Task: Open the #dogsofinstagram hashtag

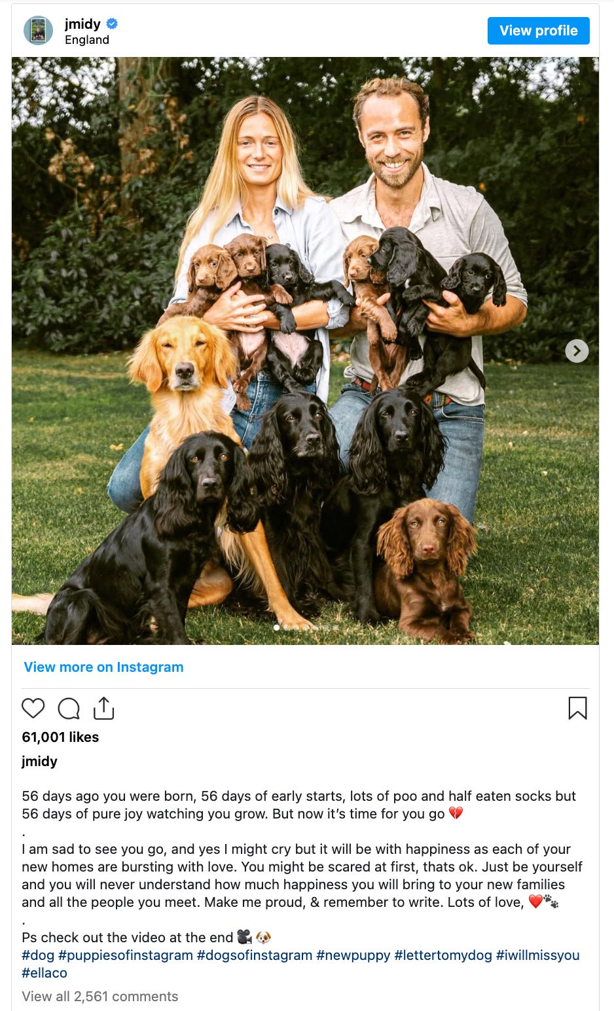Action: tap(255, 955)
